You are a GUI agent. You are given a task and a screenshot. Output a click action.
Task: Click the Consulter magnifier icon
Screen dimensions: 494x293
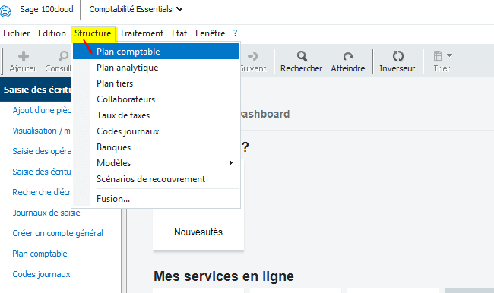click(x=64, y=56)
